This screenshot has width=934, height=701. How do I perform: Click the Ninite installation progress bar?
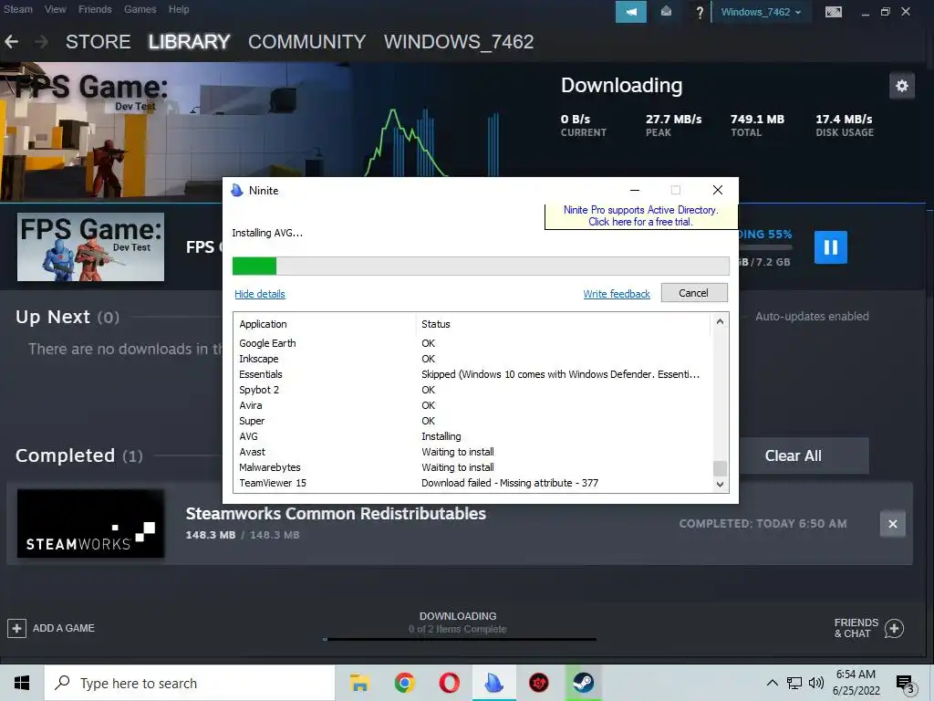[481, 266]
